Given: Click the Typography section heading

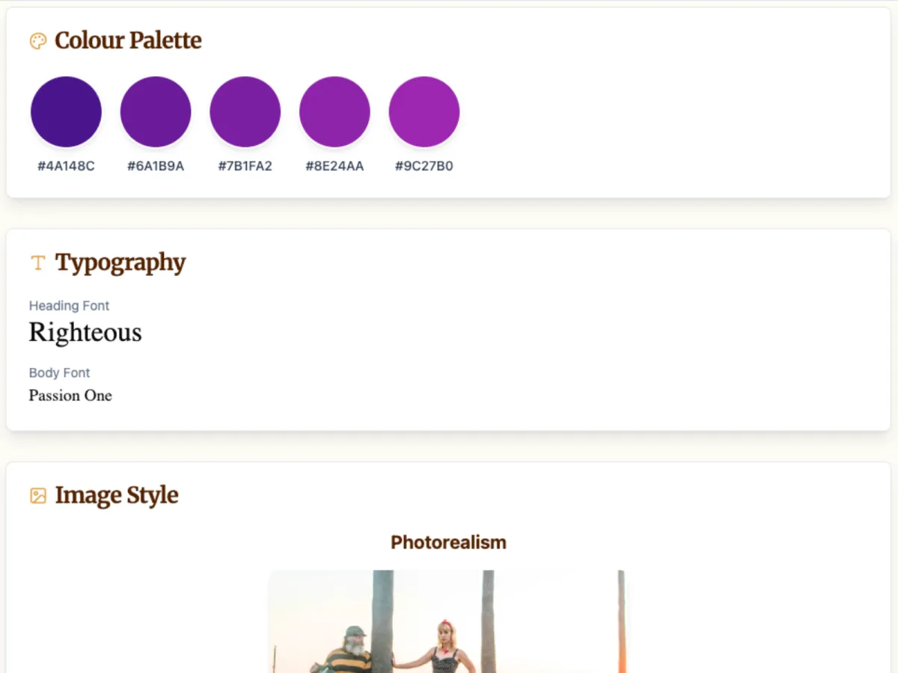Looking at the screenshot, I should click(x=120, y=263).
